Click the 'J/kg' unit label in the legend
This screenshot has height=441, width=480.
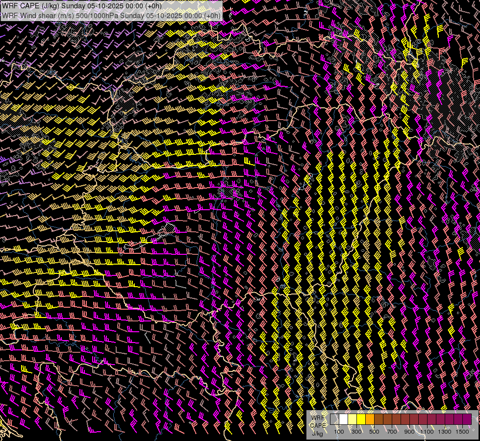click(x=317, y=434)
